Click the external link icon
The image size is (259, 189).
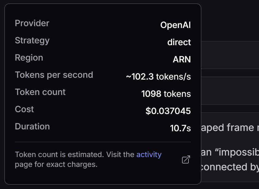(x=186, y=159)
